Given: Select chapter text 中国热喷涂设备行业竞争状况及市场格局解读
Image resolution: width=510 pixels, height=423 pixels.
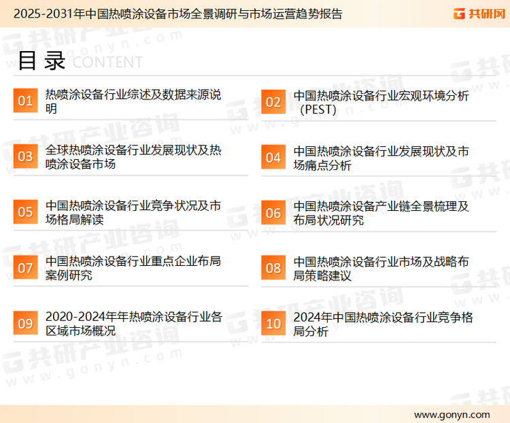Looking at the screenshot, I should tap(133, 212).
